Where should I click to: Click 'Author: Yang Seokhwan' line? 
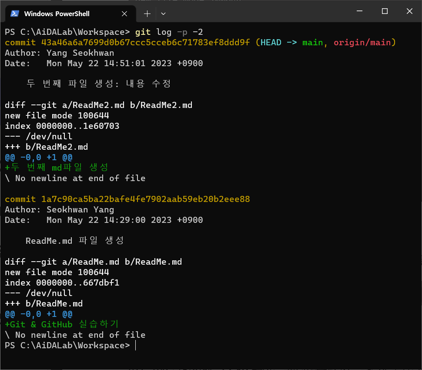click(60, 53)
